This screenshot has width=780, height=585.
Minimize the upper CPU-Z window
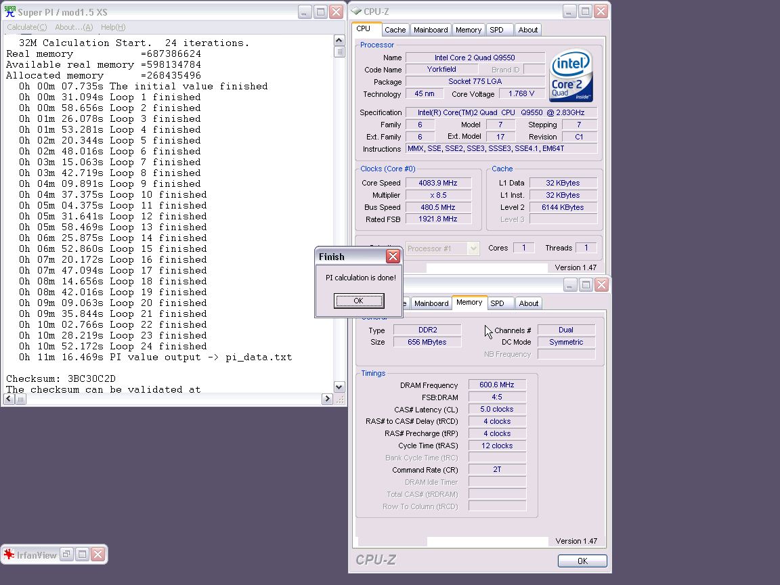pyautogui.click(x=569, y=12)
